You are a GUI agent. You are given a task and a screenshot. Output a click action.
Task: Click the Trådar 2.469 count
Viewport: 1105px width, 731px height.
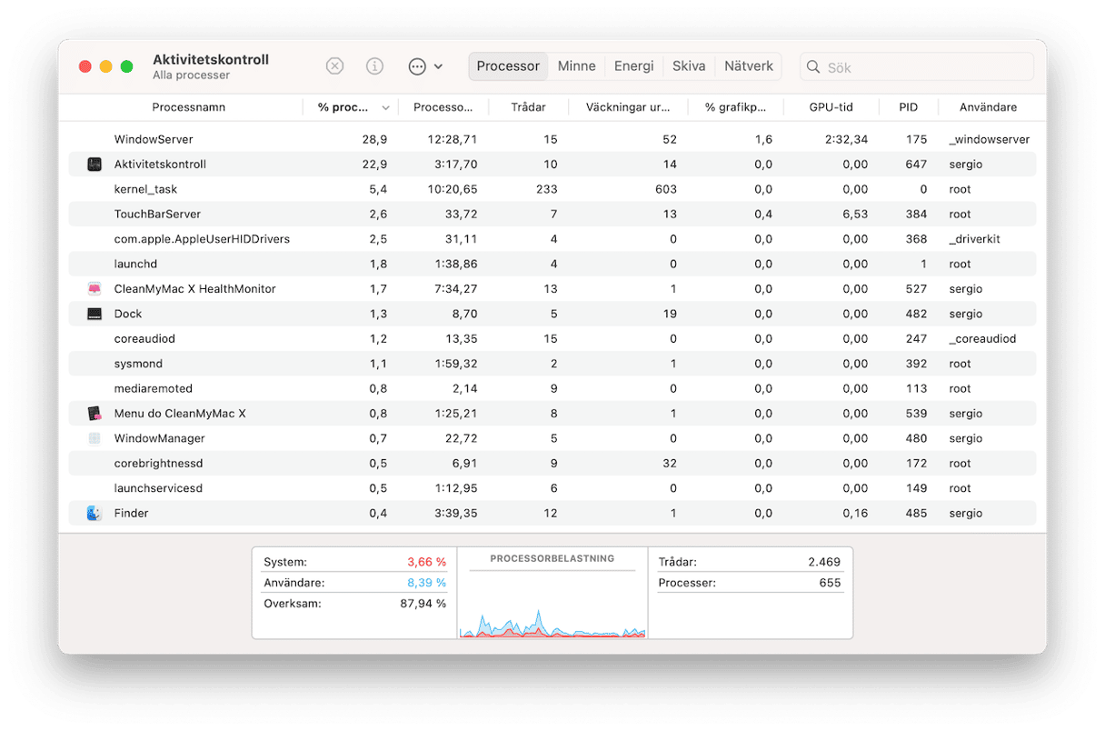tap(825, 562)
